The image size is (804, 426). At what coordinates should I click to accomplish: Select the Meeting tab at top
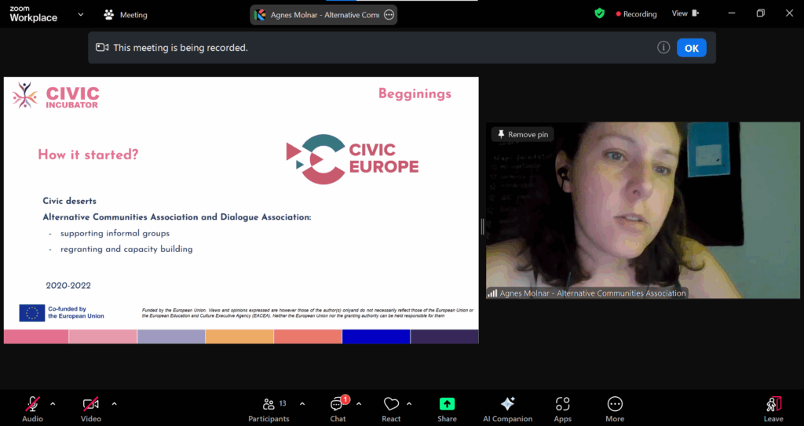[126, 14]
